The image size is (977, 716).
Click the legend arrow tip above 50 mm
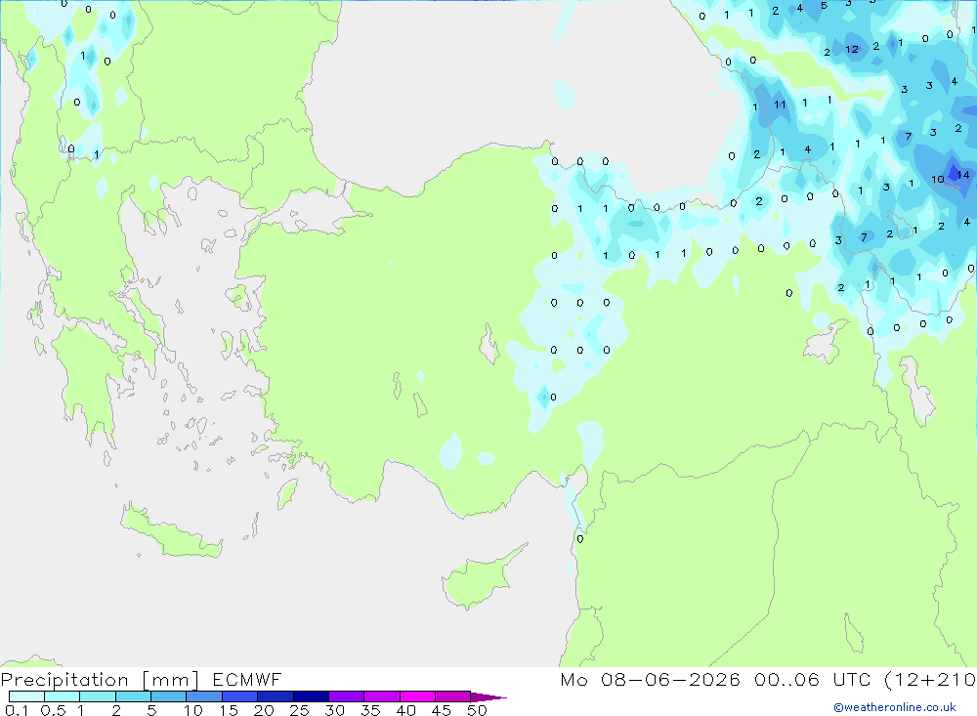(x=488, y=697)
